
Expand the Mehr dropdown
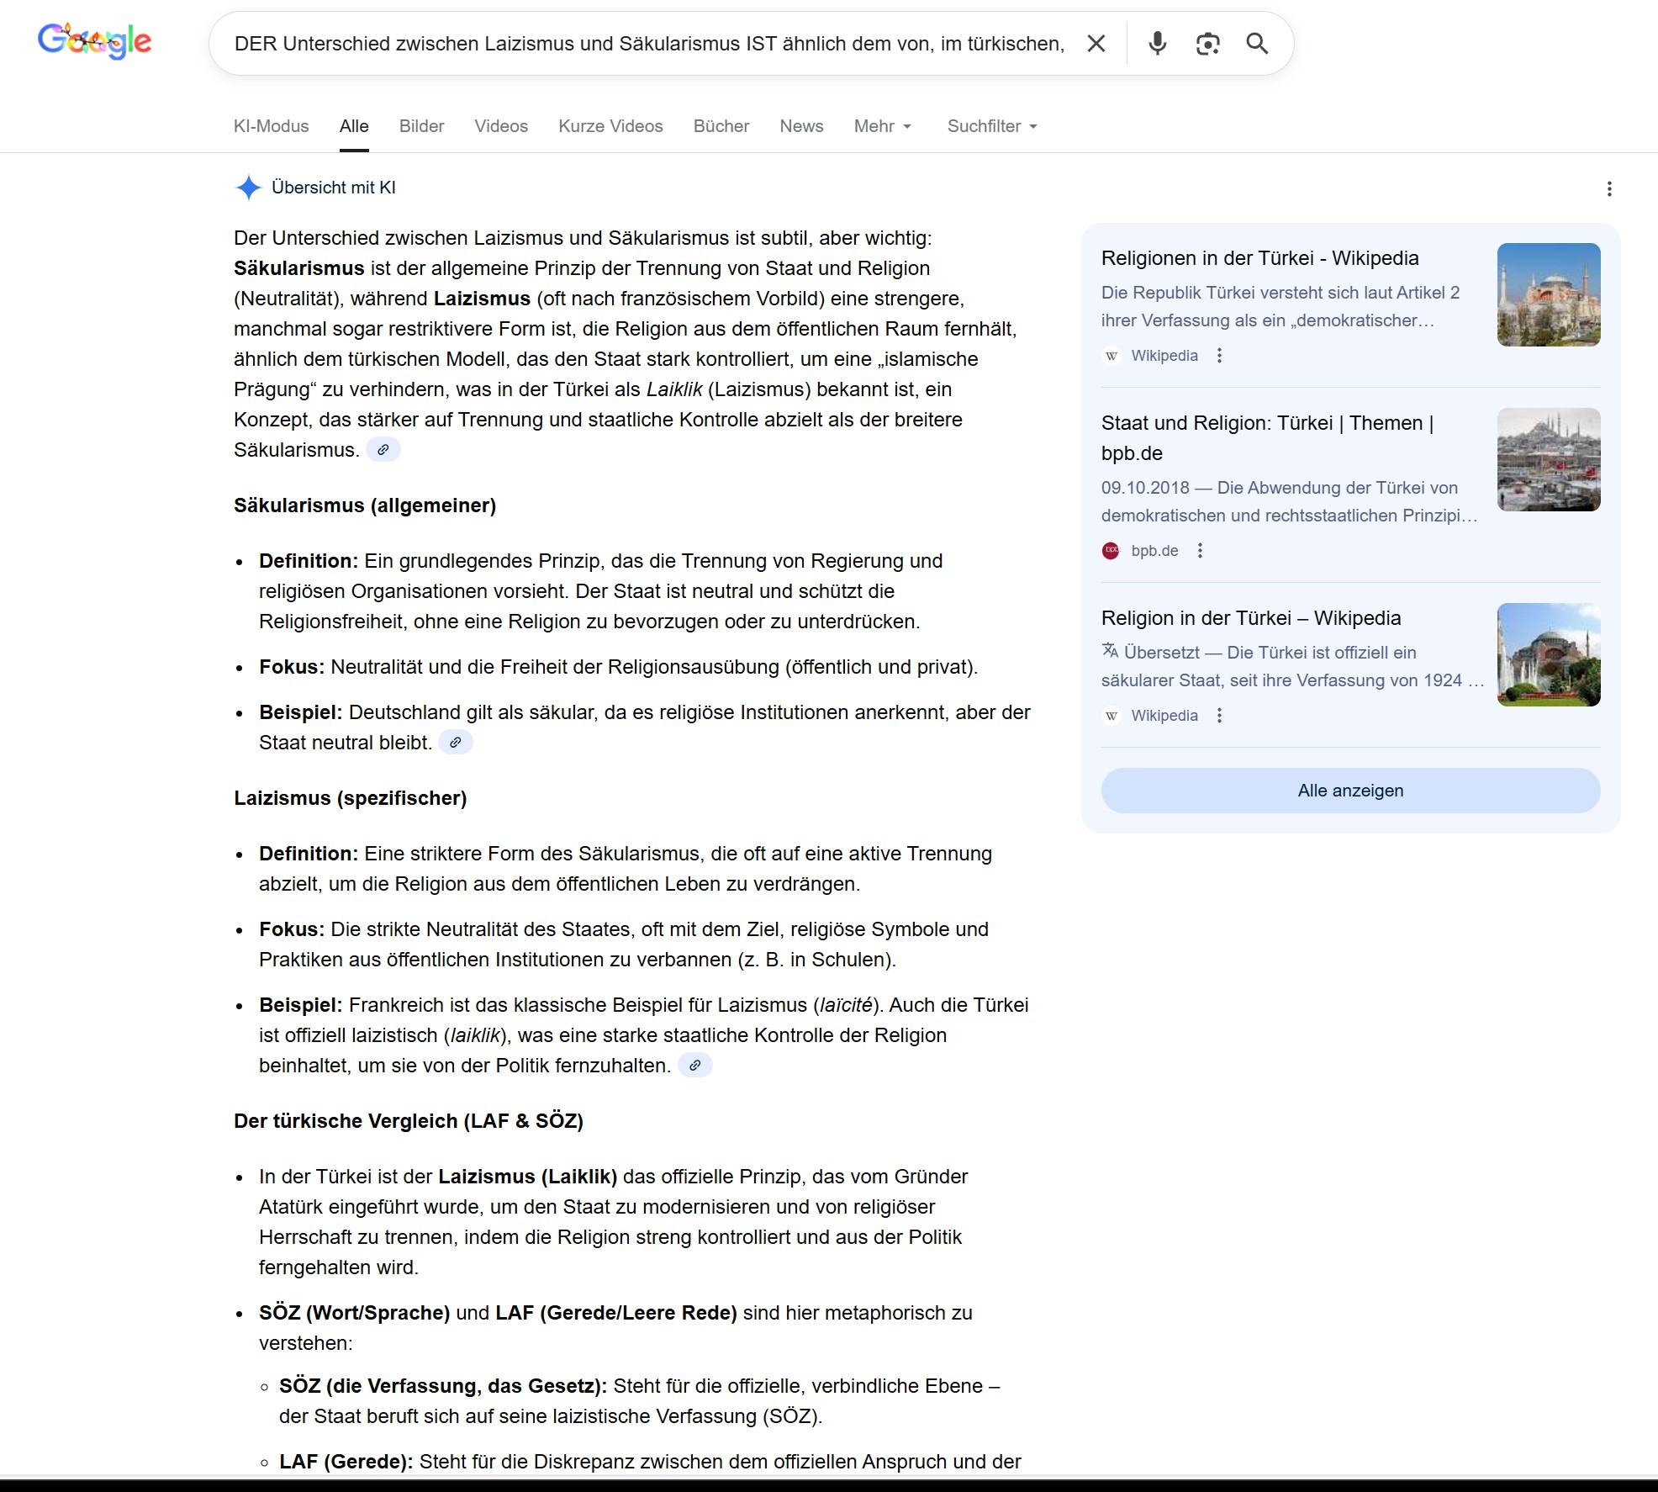(x=882, y=126)
